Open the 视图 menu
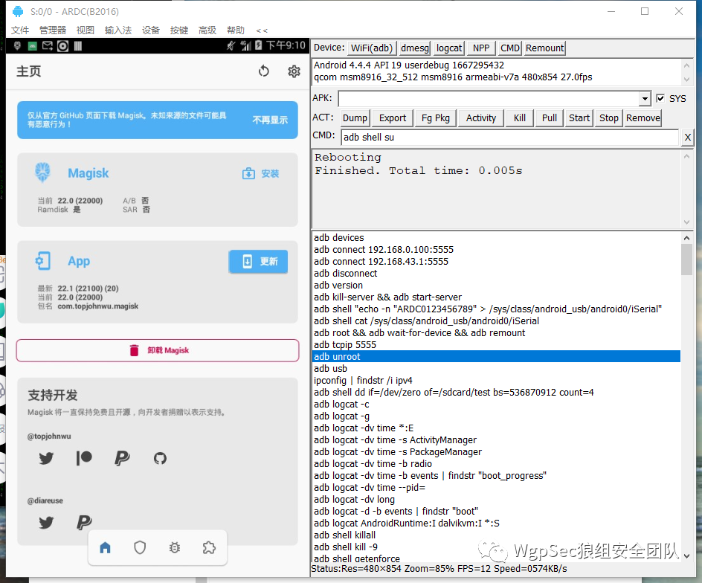Image resolution: width=702 pixels, height=583 pixels. tap(86, 30)
